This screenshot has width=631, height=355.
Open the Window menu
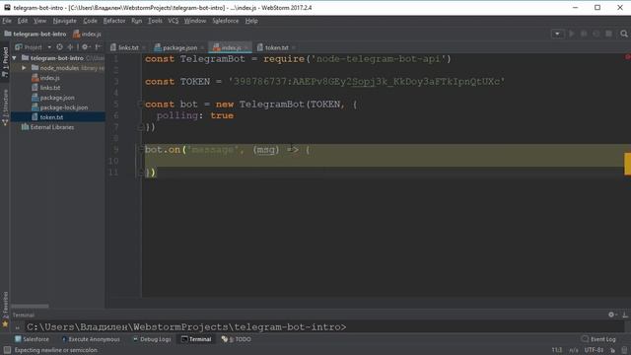click(x=195, y=21)
